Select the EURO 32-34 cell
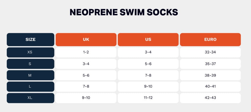251x112 pixels. tap(210, 52)
